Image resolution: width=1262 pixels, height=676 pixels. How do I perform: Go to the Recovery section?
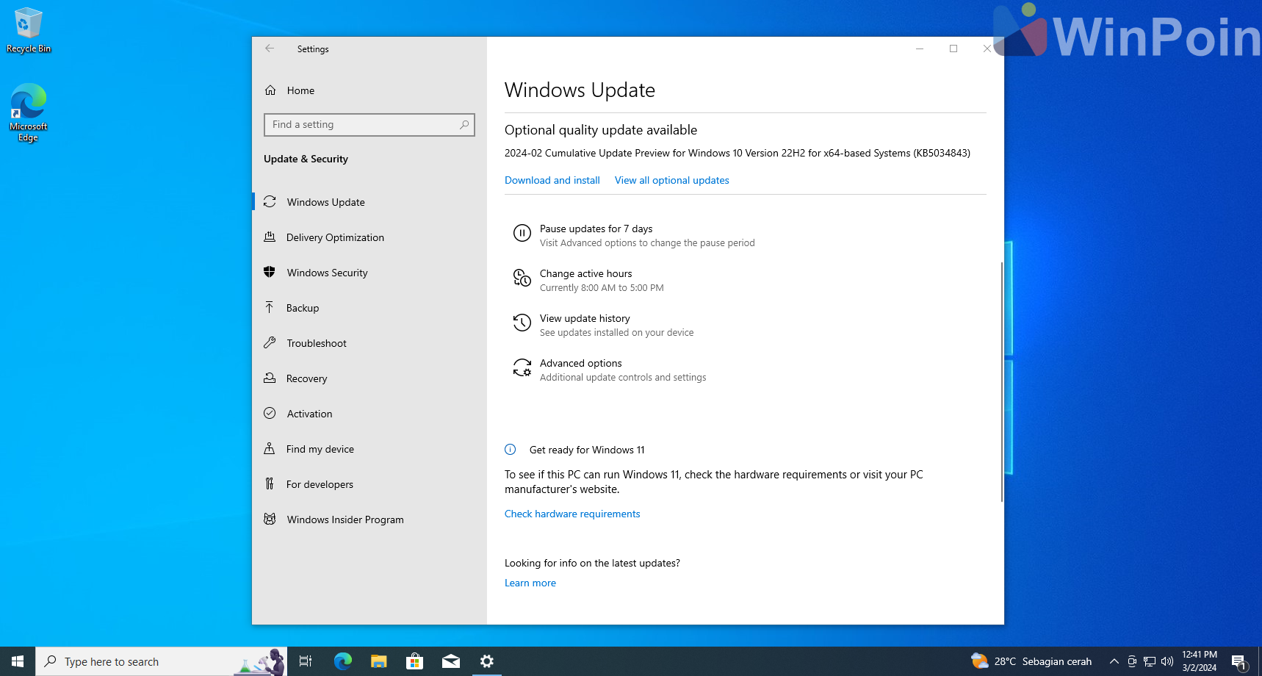click(x=306, y=378)
